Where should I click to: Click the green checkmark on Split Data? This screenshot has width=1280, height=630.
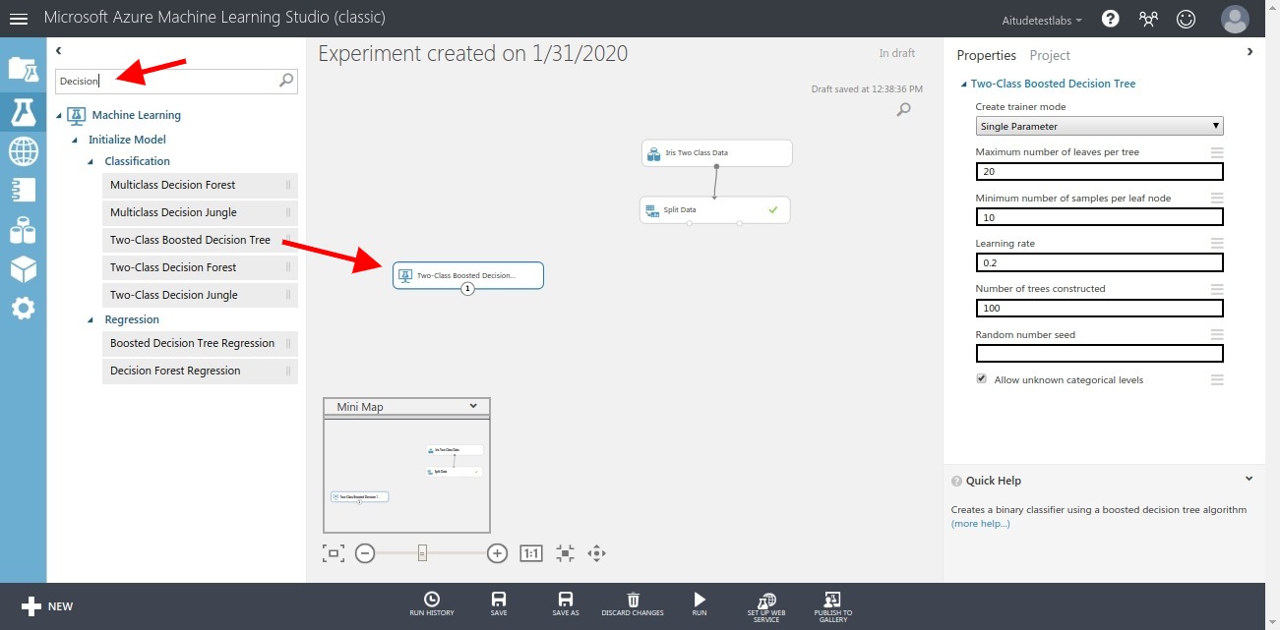[773, 209]
